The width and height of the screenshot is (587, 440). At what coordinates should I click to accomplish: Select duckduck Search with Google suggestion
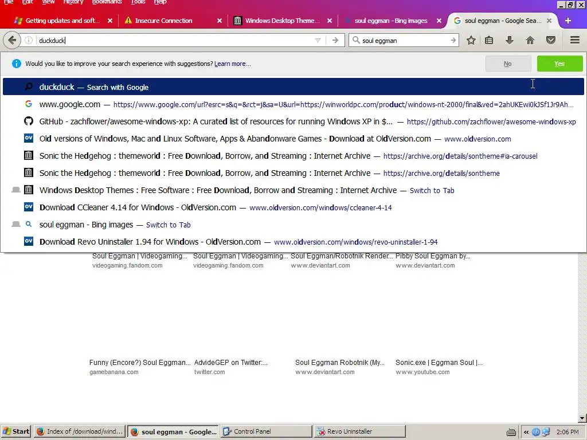293,87
